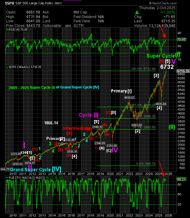Click the 3491.58 low price label
The height and width of the screenshot is (218, 190).
point(137,125)
